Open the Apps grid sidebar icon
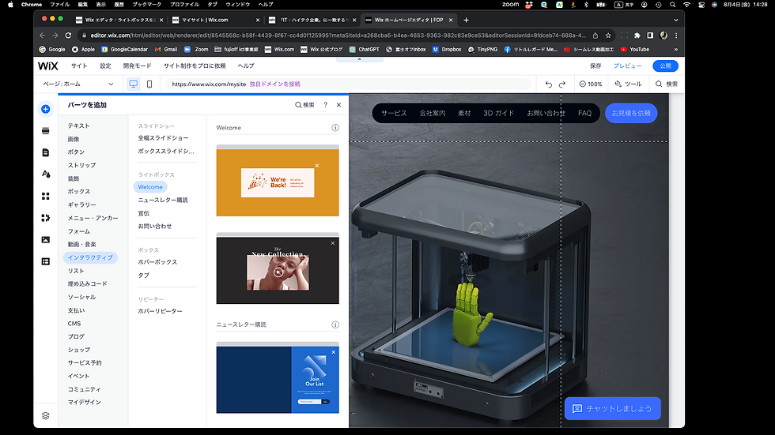775x435 pixels. click(x=46, y=197)
